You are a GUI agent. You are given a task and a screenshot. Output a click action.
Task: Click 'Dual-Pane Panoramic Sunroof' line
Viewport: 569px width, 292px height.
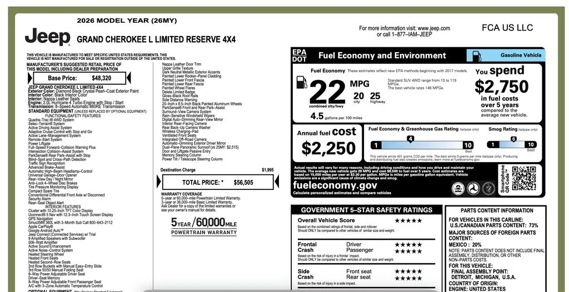tap(200, 147)
